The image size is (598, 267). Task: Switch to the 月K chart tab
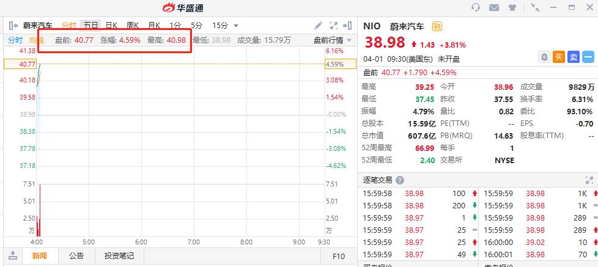tap(153, 26)
